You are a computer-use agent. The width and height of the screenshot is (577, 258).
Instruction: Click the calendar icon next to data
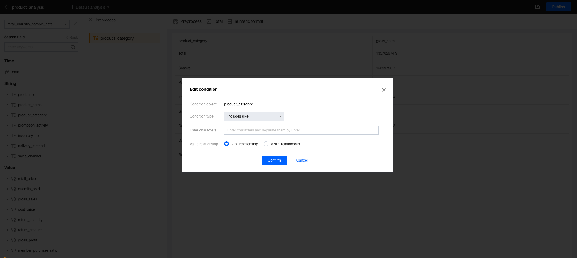7,72
